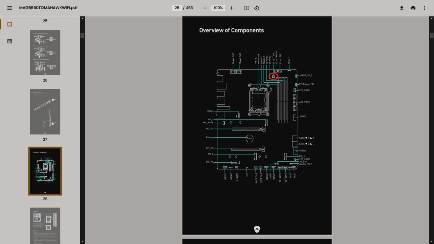Click the zoom in plus button
Viewport: 434px width, 244px height.
coord(232,8)
